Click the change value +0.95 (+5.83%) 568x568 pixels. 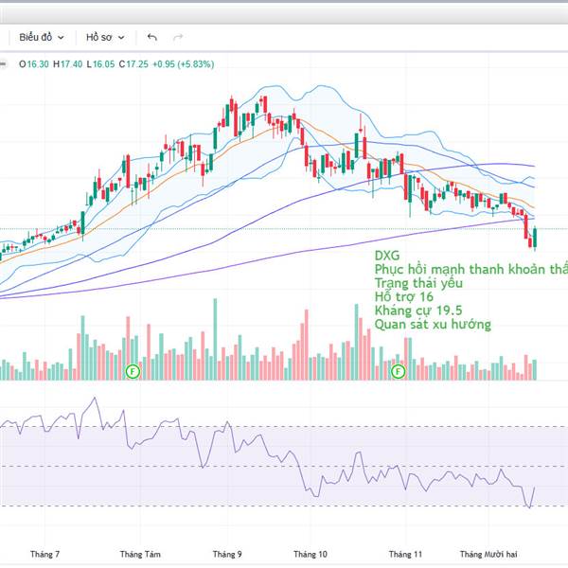click(183, 64)
